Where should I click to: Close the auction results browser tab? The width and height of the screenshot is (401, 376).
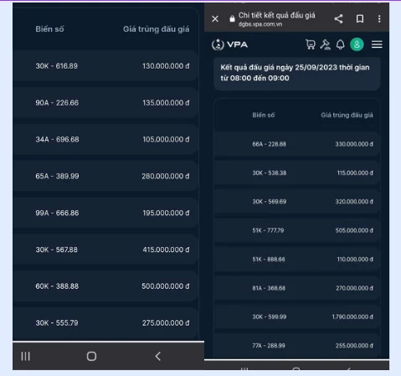(215, 19)
